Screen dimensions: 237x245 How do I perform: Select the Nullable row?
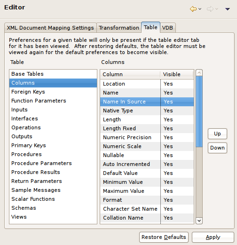click(x=147, y=155)
